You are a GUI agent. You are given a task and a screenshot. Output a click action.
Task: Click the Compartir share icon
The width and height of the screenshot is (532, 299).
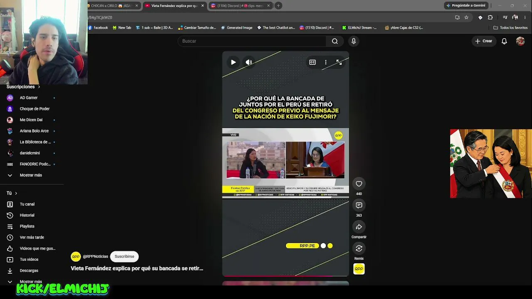pos(359,227)
